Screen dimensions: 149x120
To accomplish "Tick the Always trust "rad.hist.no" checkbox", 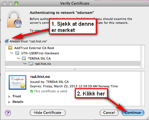I will 7,41.
